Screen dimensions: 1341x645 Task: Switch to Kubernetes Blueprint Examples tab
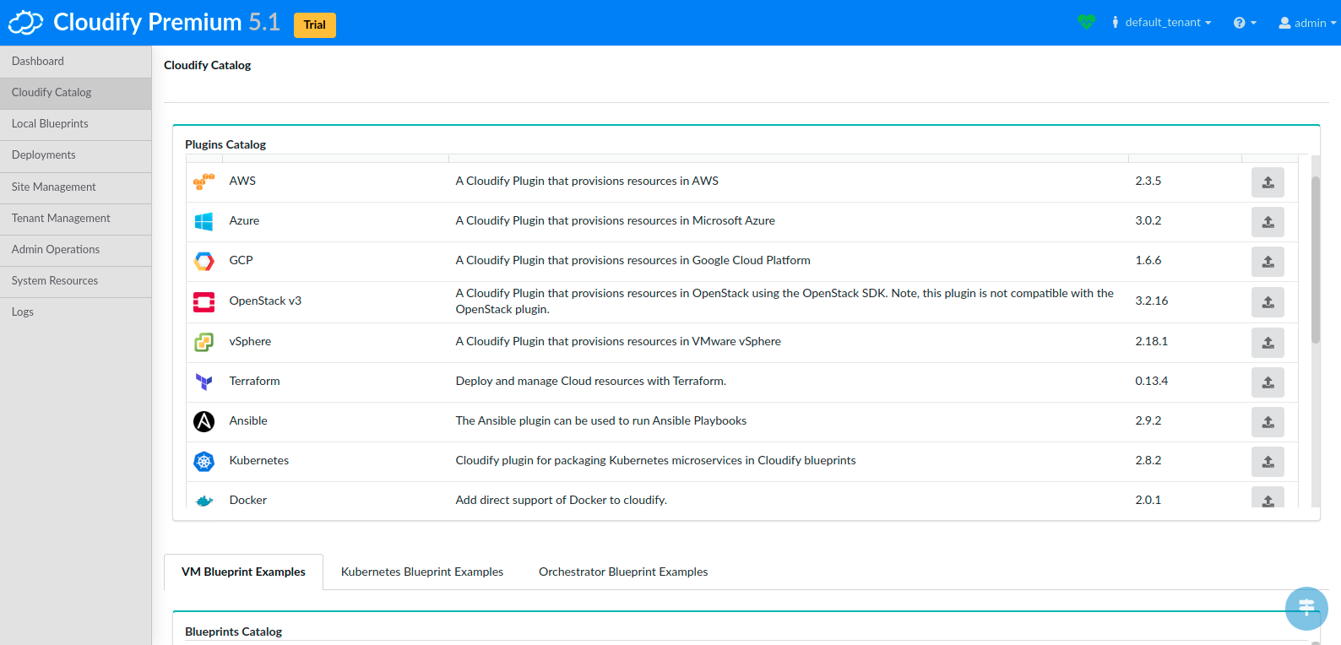(x=422, y=572)
